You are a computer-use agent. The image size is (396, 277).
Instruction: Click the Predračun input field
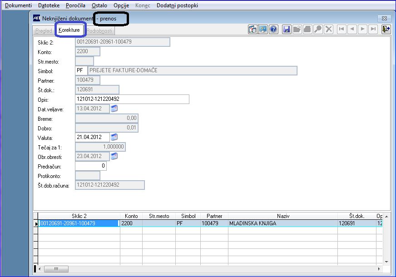tap(91, 166)
